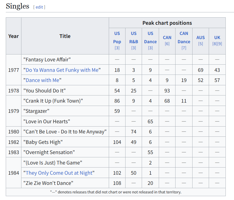Image resolution: width=234 pixels, height=200 pixels.
Task: Click the US Pop column header link
Action: pyautogui.click(x=117, y=37)
